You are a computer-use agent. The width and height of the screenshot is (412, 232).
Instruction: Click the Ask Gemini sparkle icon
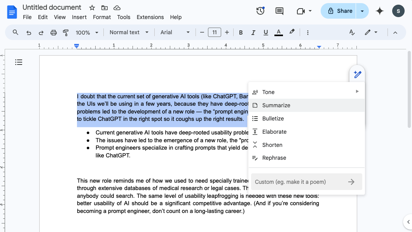[379, 11]
